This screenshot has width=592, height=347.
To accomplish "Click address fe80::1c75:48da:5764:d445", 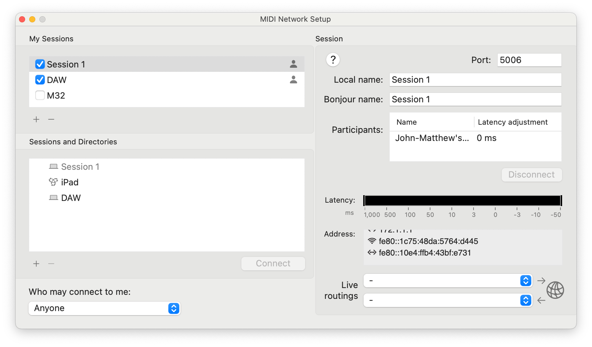I will pyautogui.click(x=428, y=241).
